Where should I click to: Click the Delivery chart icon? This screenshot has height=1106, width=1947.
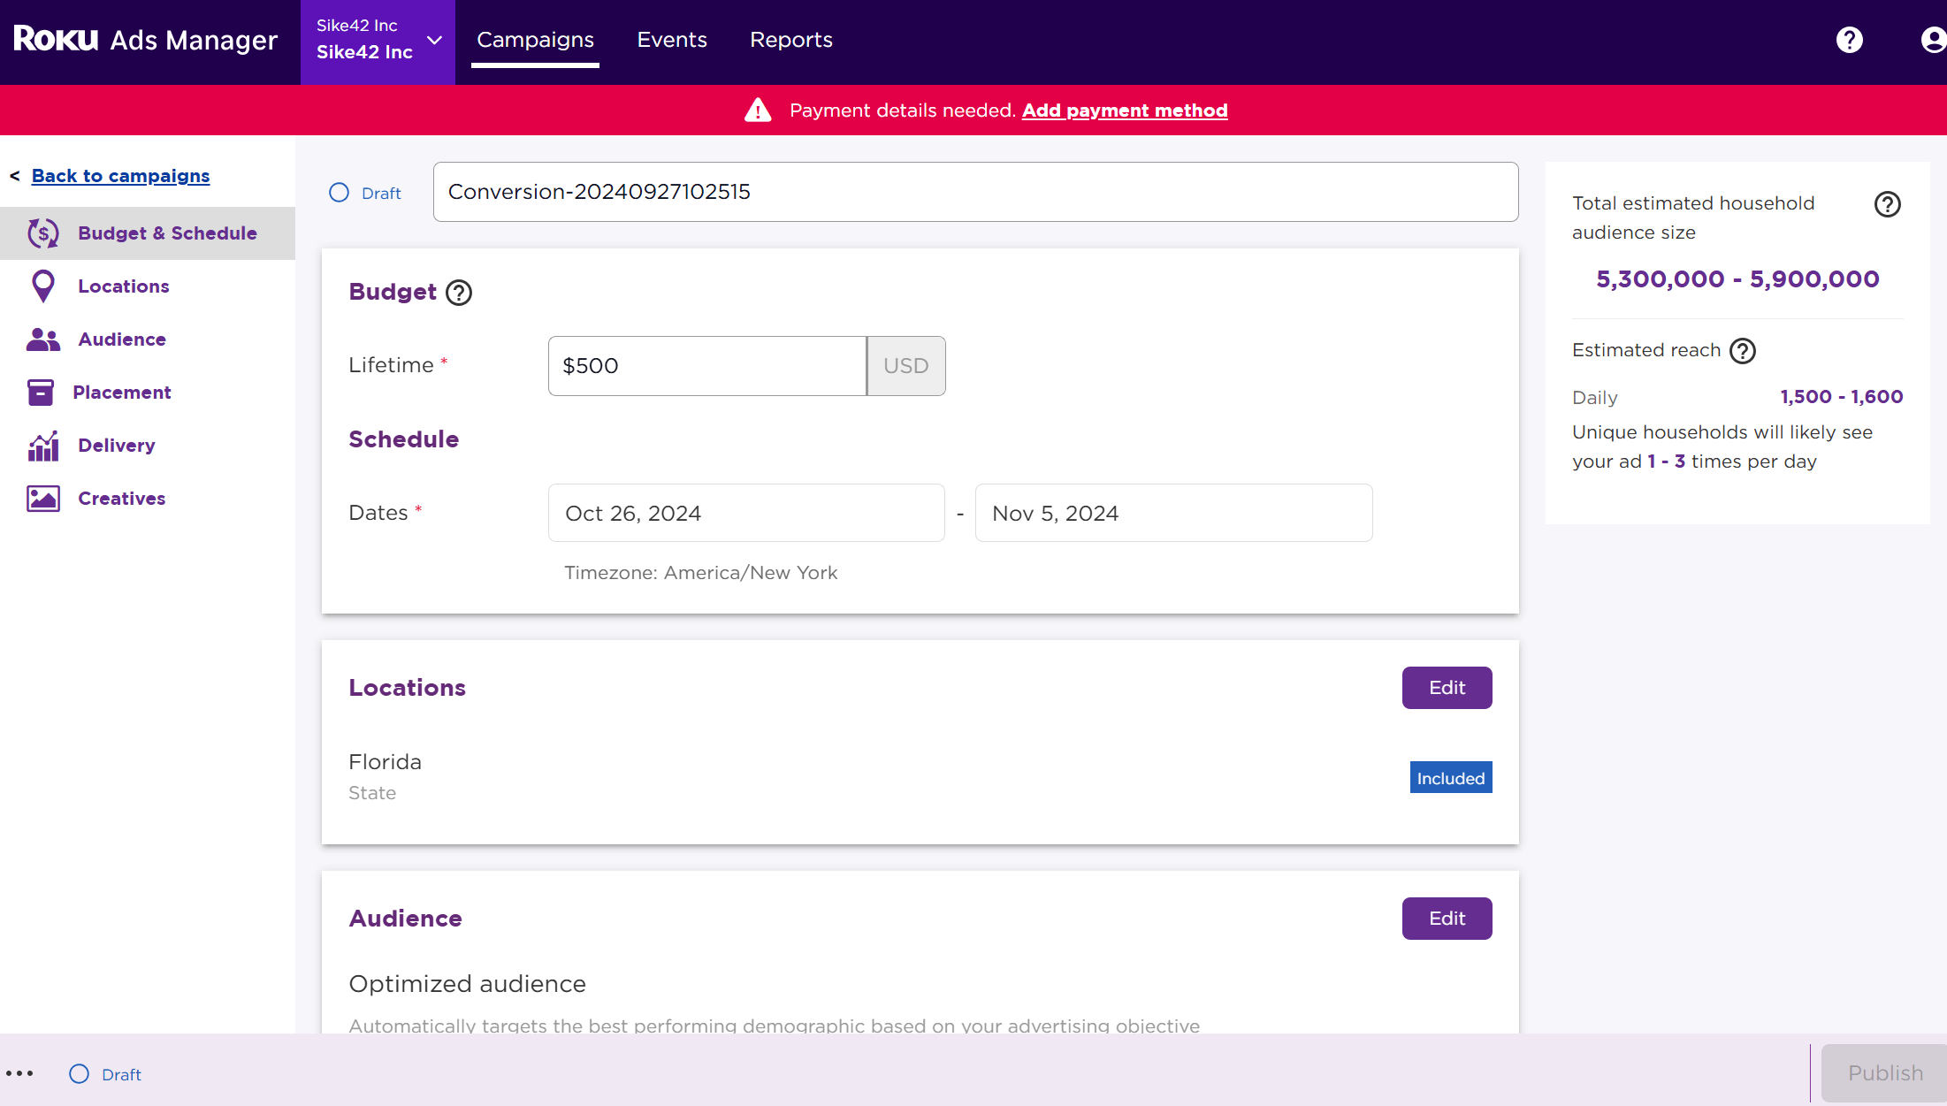click(x=42, y=446)
